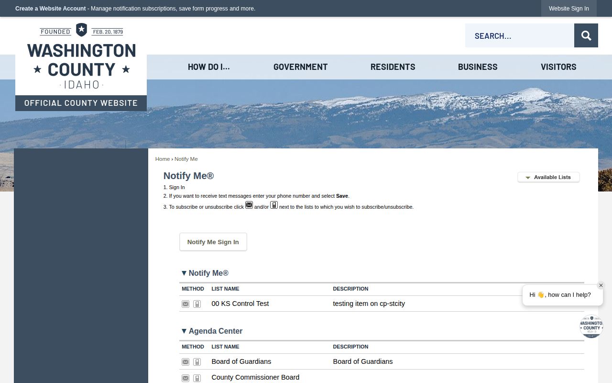
Task: Click the search magnifier icon button
Action: click(x=586, y=35)
